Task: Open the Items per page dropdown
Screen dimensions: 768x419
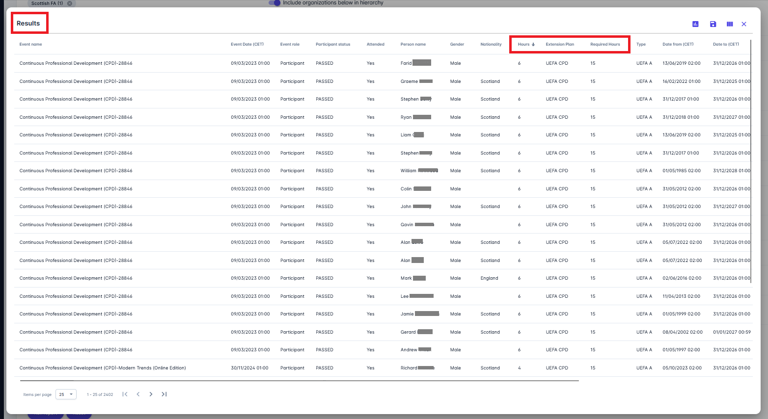Action: (66, 394)
